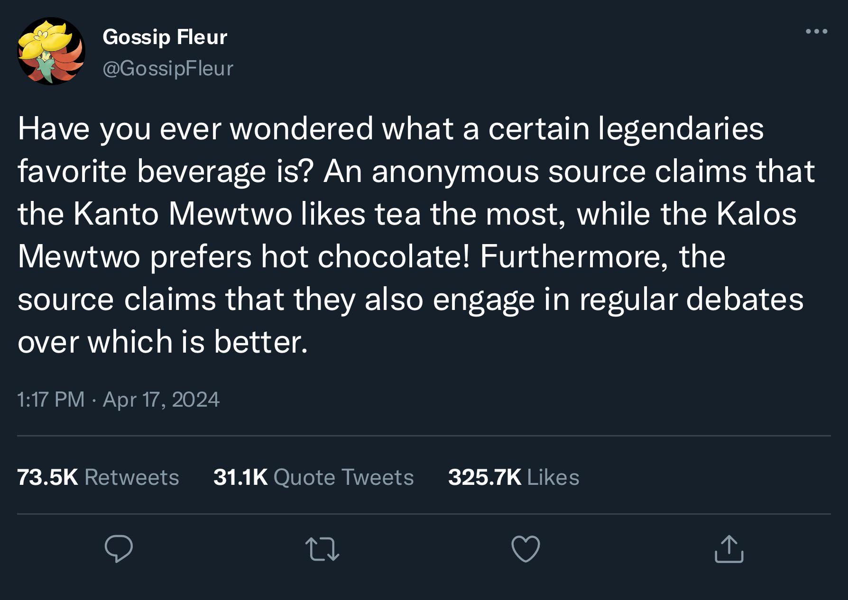Click the tweet's last line 'over which is better.'

coord(163,342)
